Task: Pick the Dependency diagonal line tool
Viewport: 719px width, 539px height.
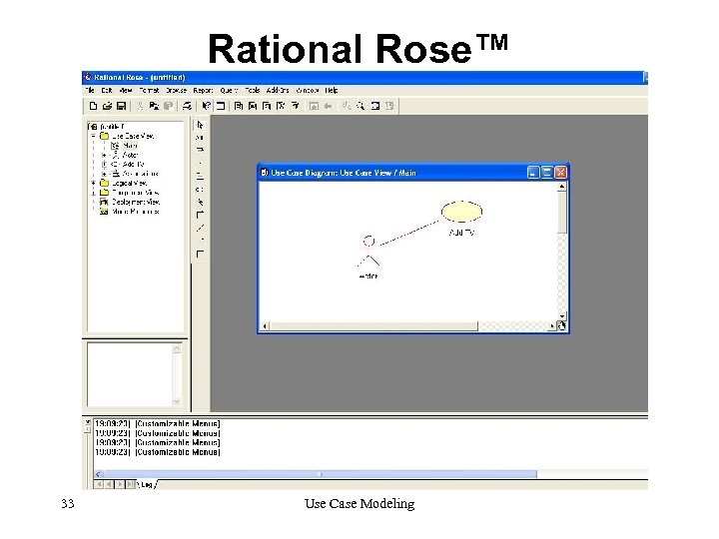Action: [x=200, y=228]
